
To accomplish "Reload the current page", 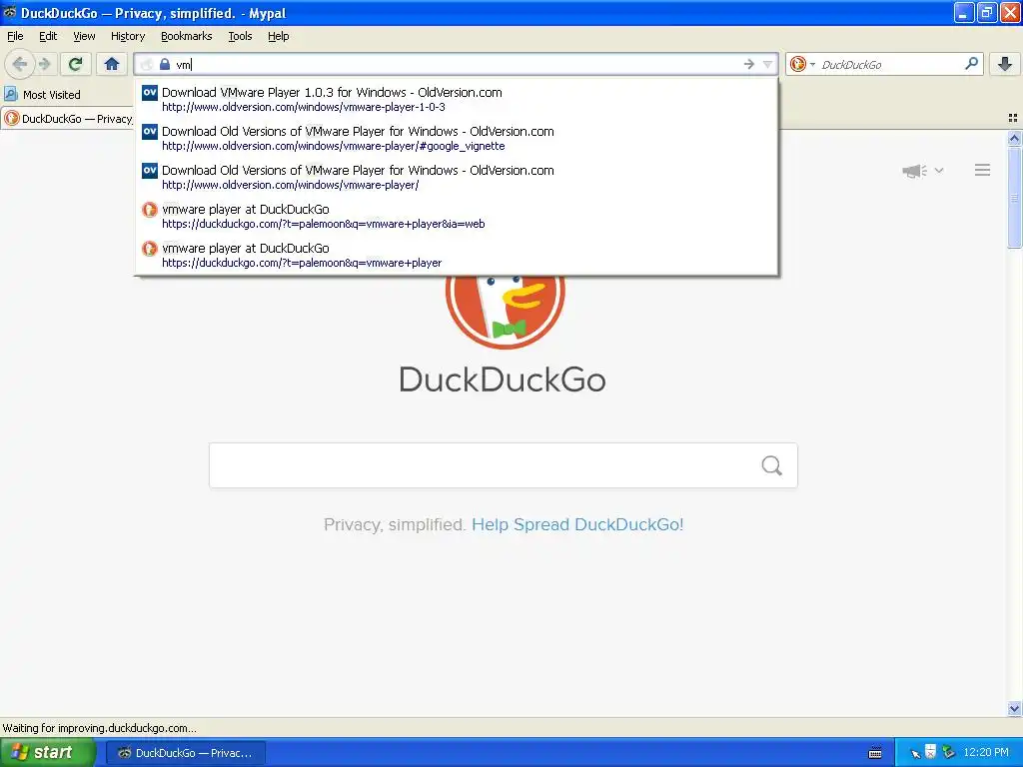I will click(x=75, y=64).
